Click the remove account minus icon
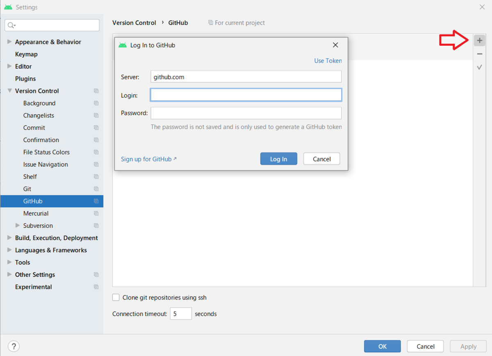 (479, 54)
